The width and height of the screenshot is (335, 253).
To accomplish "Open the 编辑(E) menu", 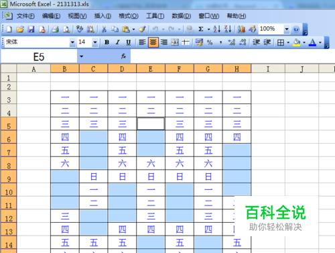I will 51,16.
